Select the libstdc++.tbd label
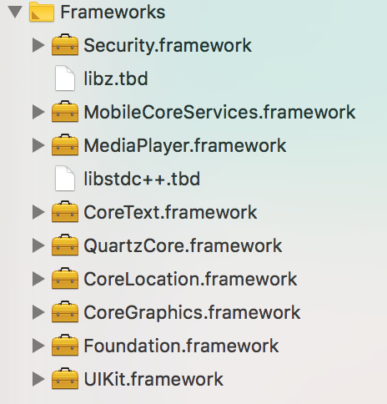The image size is (387, 404). (142, 179)
